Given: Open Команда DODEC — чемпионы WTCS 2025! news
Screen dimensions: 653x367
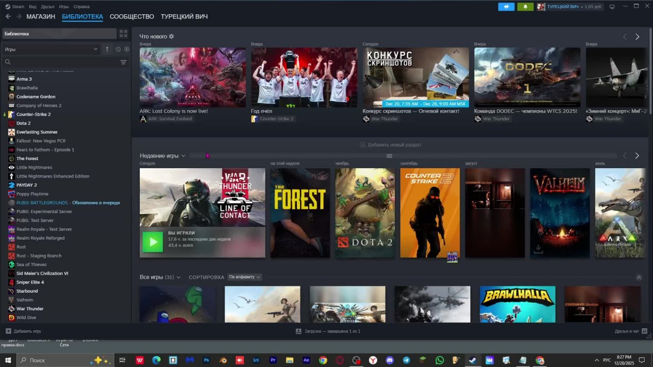Looking at the screenshot, I should (525, 111).
